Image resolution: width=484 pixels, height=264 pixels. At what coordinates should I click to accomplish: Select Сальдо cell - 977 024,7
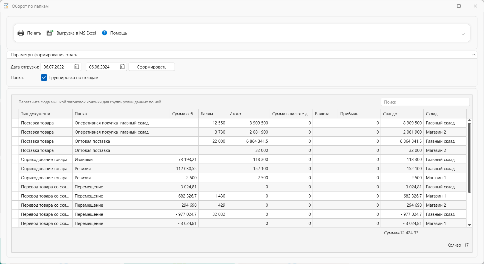(x=402, y=214)
